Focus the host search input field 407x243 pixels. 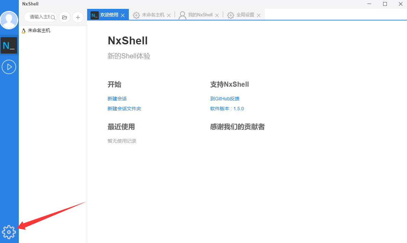pyautogui.click(x=40, y=17)
